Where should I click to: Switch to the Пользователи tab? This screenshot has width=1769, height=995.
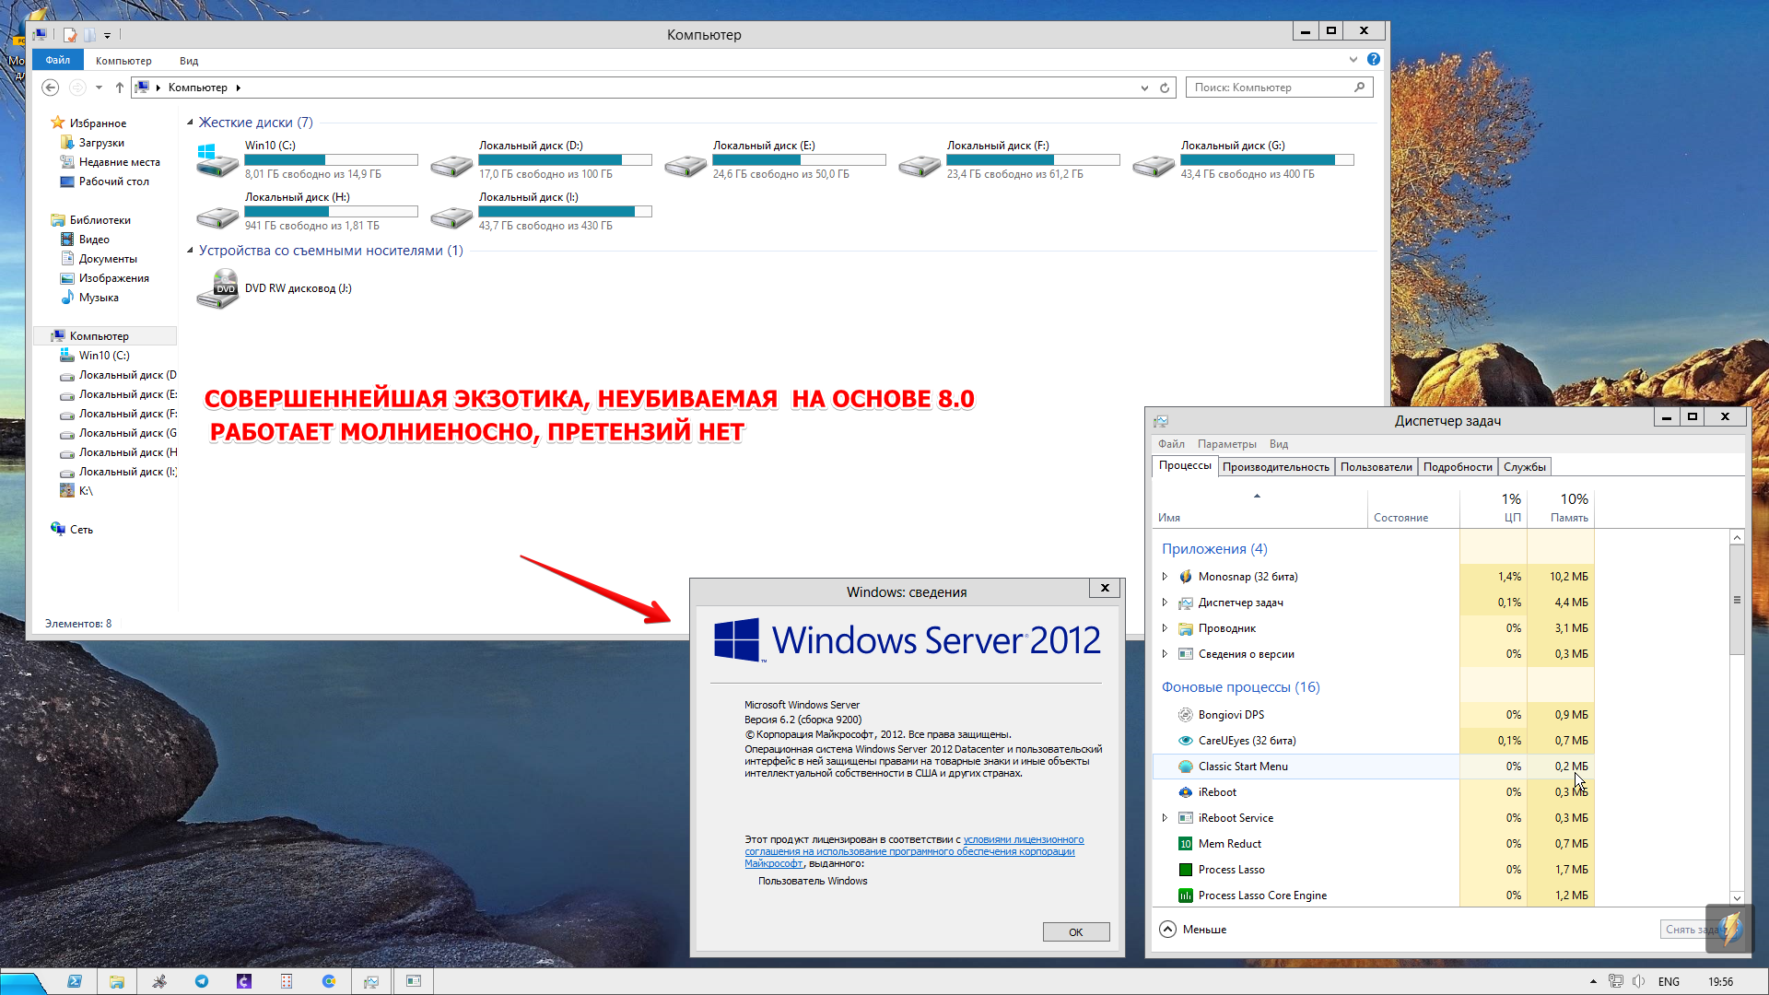click(1376, 467)
